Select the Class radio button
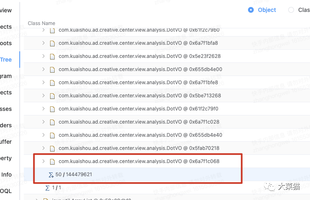 click(x=291, y=10)
